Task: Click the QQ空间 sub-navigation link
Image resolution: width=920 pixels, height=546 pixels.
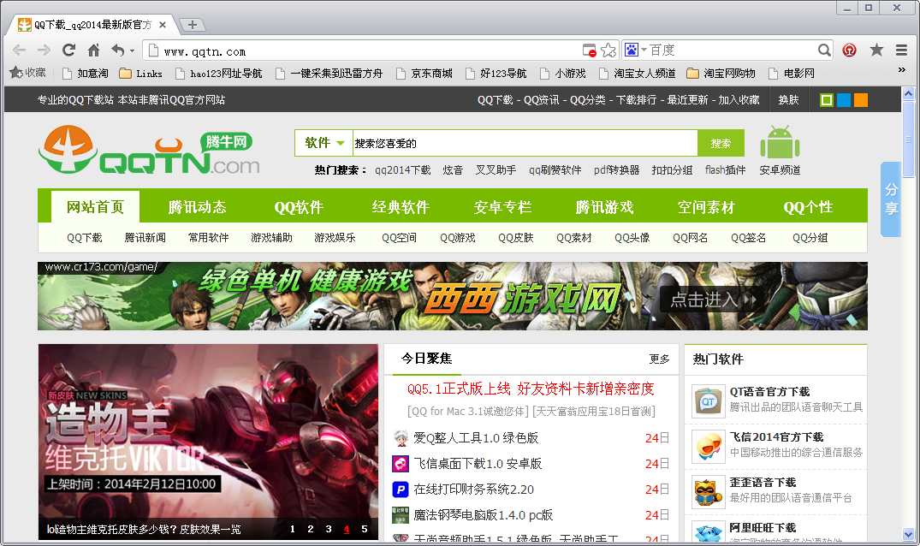Action: (399, 238)
